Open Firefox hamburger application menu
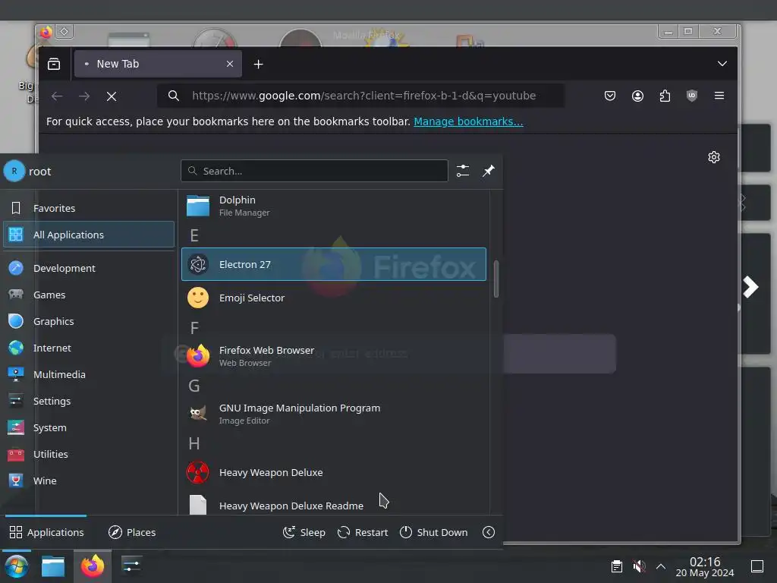The width and height of the screenshot is (777, 583). tap(719, 96)
